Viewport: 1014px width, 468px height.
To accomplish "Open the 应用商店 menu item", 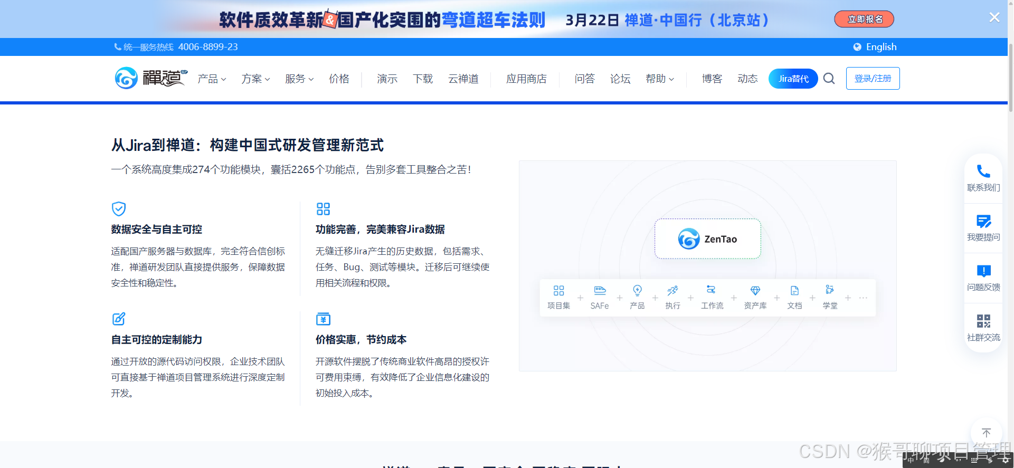I will click(x=526, y=79).
